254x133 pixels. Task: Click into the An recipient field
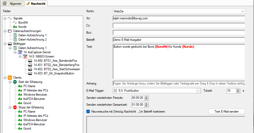coord(179,18)
